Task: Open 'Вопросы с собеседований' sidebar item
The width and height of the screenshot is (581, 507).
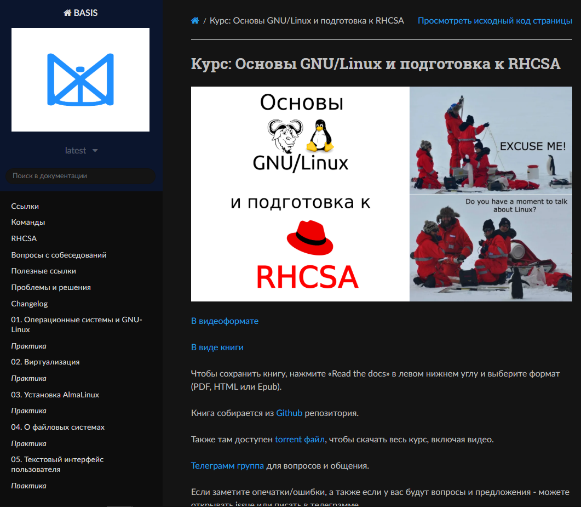Action: [59, 255]
